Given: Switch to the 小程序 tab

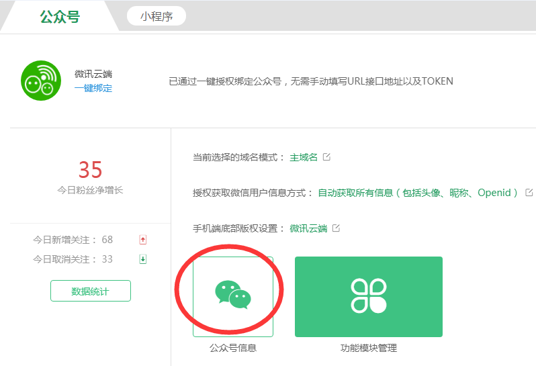Looking at the screenshot, I should tap(157, 17).
